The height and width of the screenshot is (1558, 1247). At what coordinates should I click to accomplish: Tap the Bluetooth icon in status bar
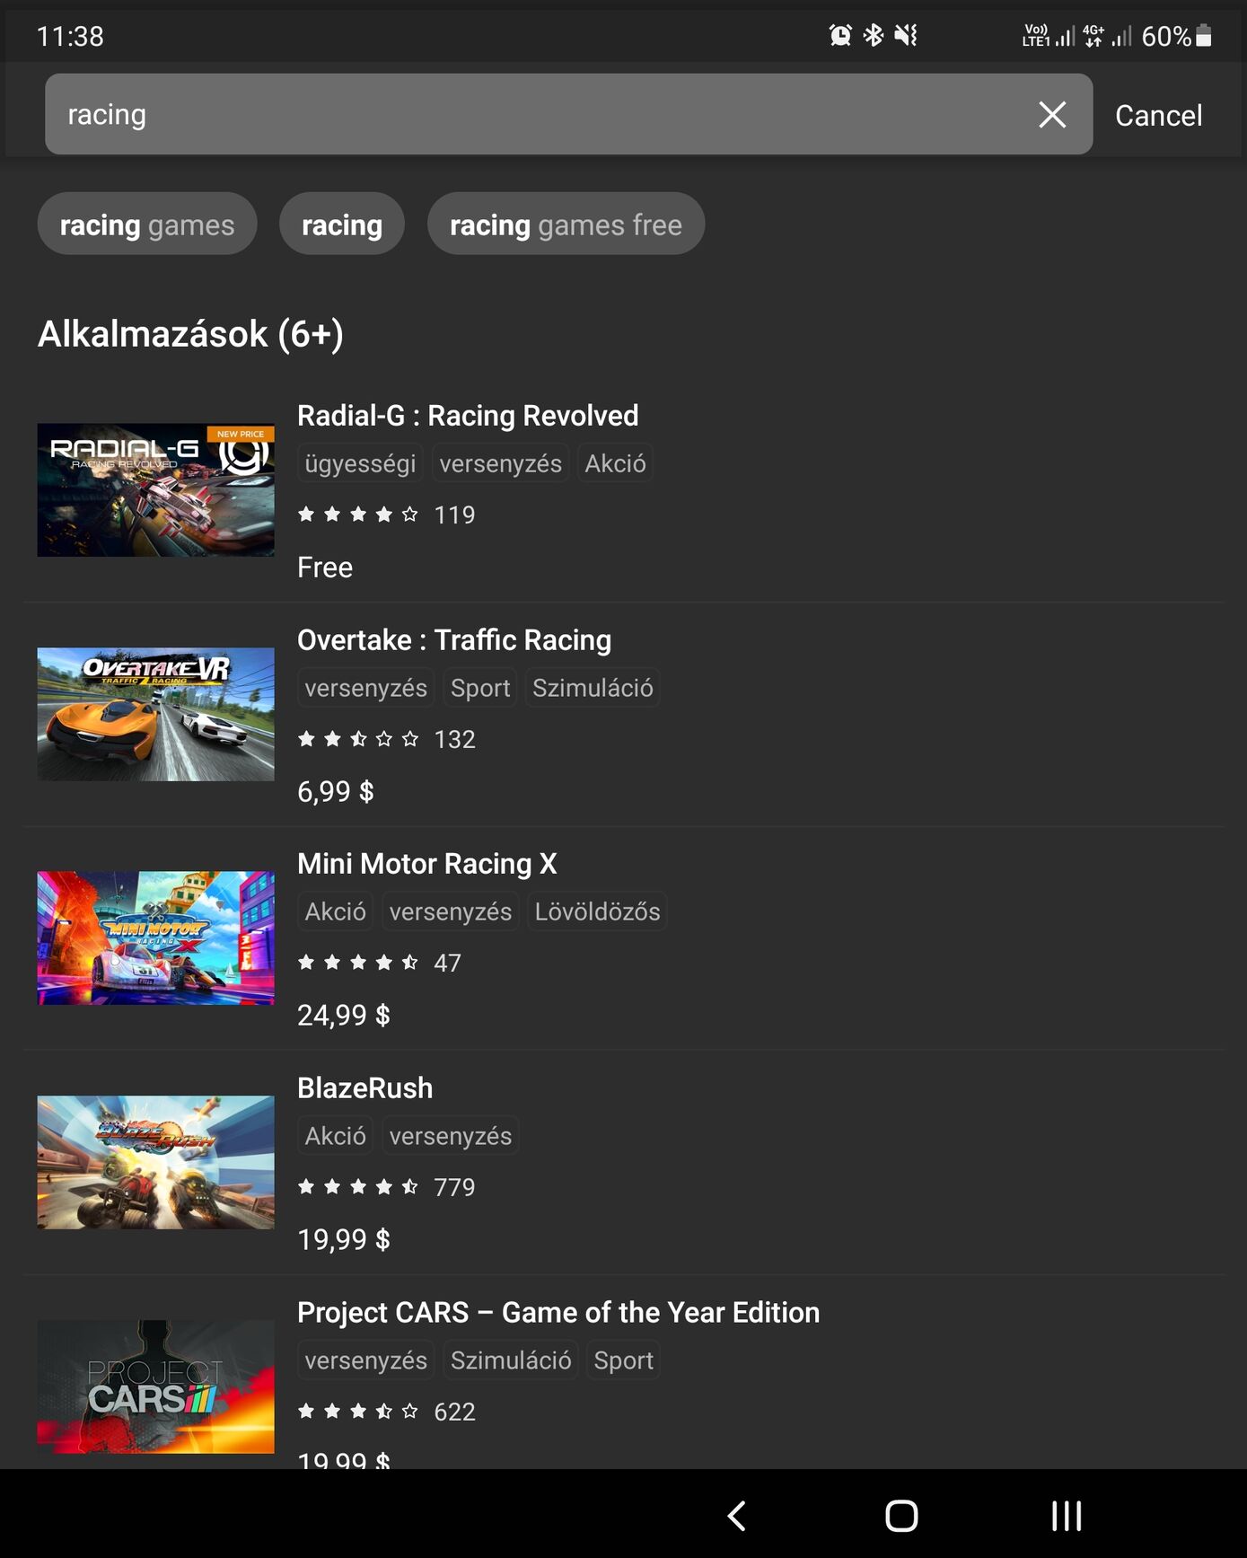pos(873,35)
